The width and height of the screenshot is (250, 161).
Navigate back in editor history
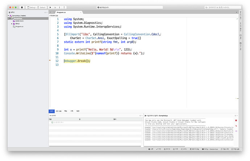point(50,12)
